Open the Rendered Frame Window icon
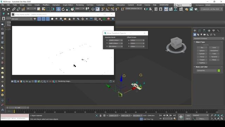 pyautogui.click(x=191, y=9)
